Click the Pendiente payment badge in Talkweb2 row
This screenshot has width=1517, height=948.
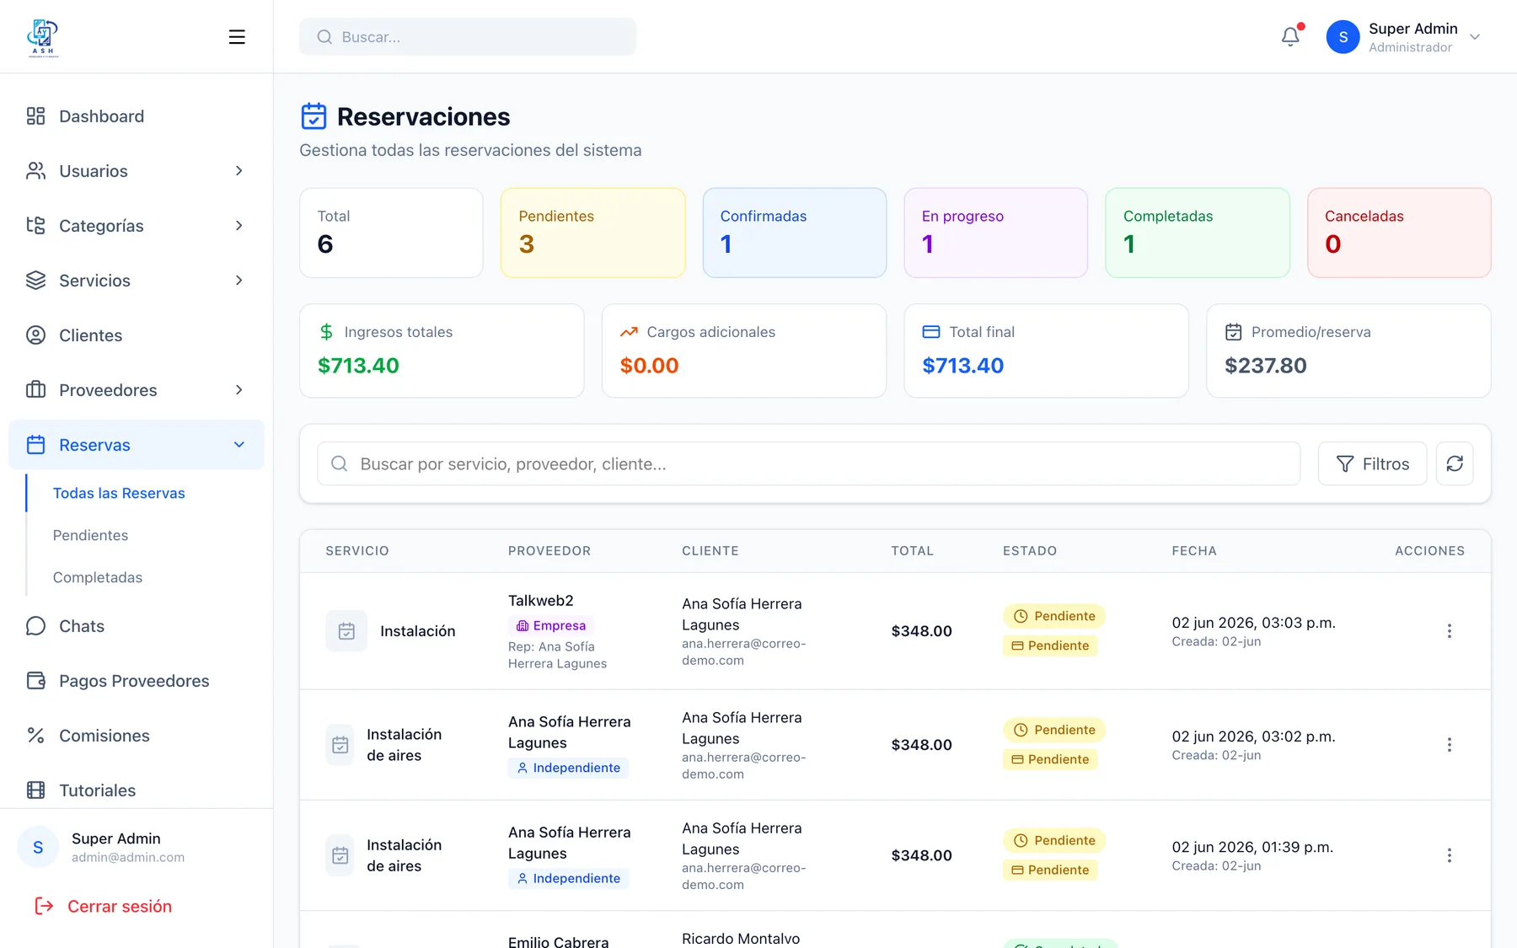(x=1050, y=645)
